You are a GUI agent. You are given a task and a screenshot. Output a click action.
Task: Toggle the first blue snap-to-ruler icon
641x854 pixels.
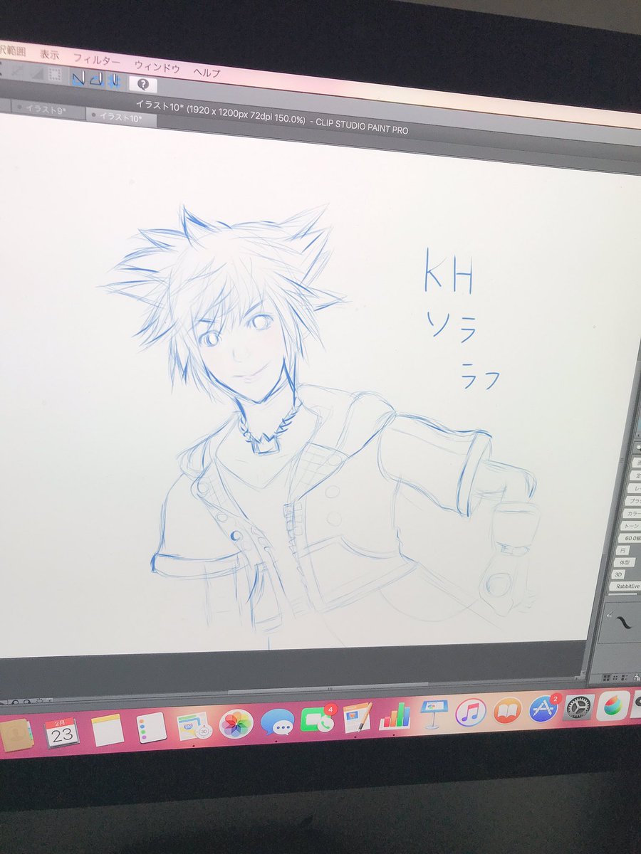[80, 77]
